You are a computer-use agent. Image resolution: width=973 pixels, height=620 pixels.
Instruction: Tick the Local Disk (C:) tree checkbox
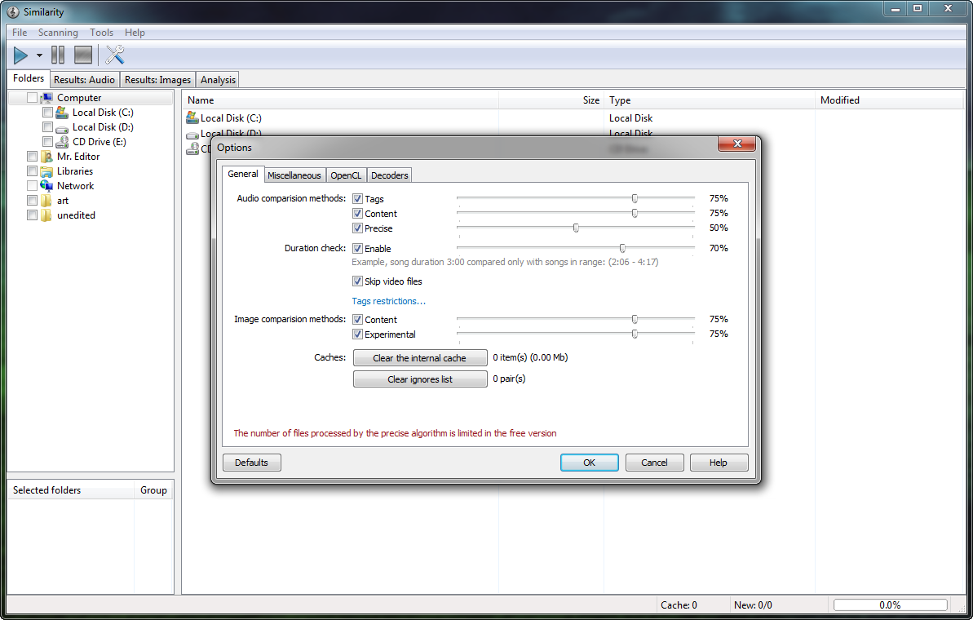click(x=47, y=113)
